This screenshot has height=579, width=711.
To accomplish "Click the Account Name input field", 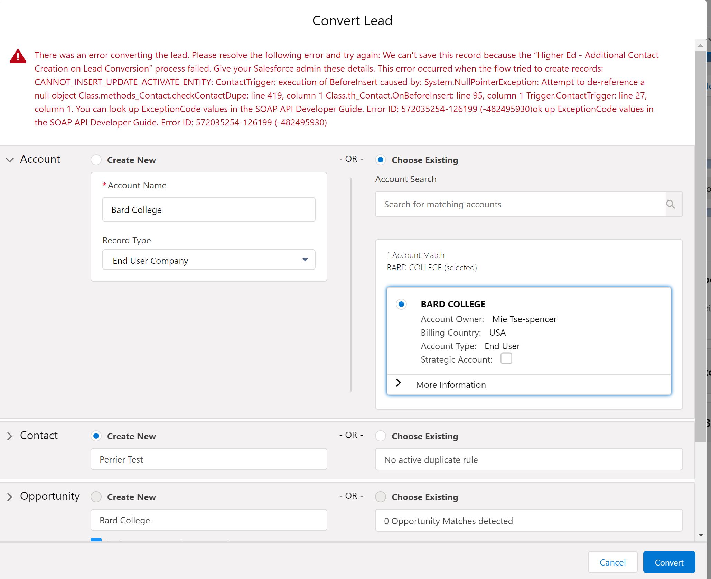I will pyautogui.click(x=209, y=210).
